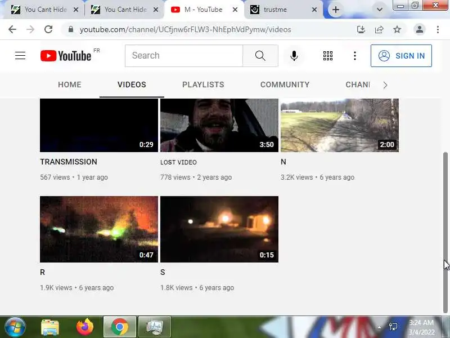Click the page vertical scrollbar thumb

pyautogui.click(x=445, y=232)
